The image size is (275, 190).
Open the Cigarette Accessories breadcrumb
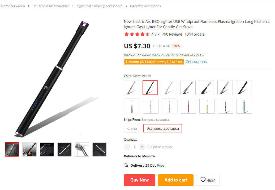145,6
